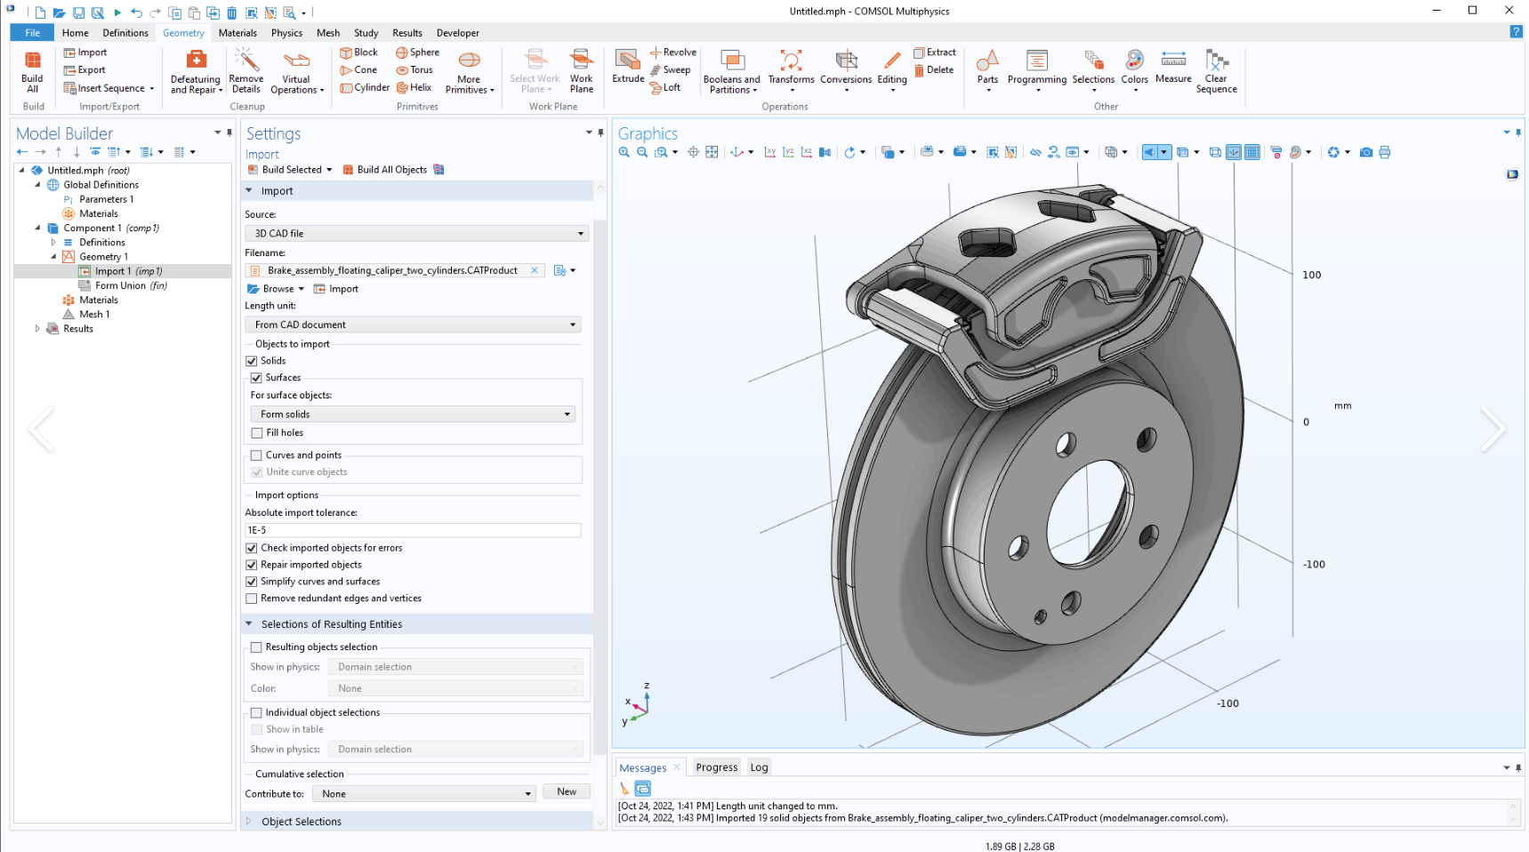Toggle the Surfaces checkbox
The height and width of the screenshot is (852, 1529).
pos(256,378)
